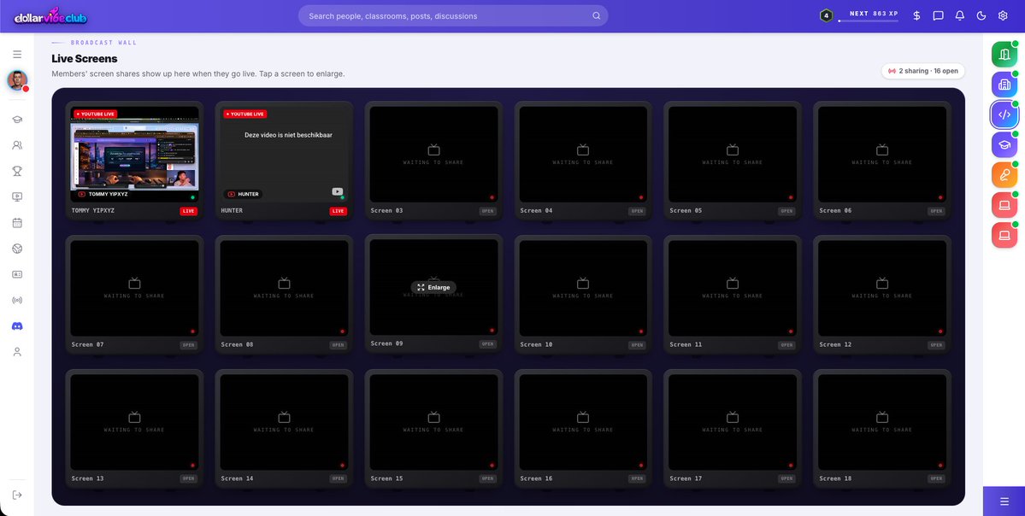Click the magnifier icon in search bar
This screenshot has width=1025, height=516.
point(596,15)
